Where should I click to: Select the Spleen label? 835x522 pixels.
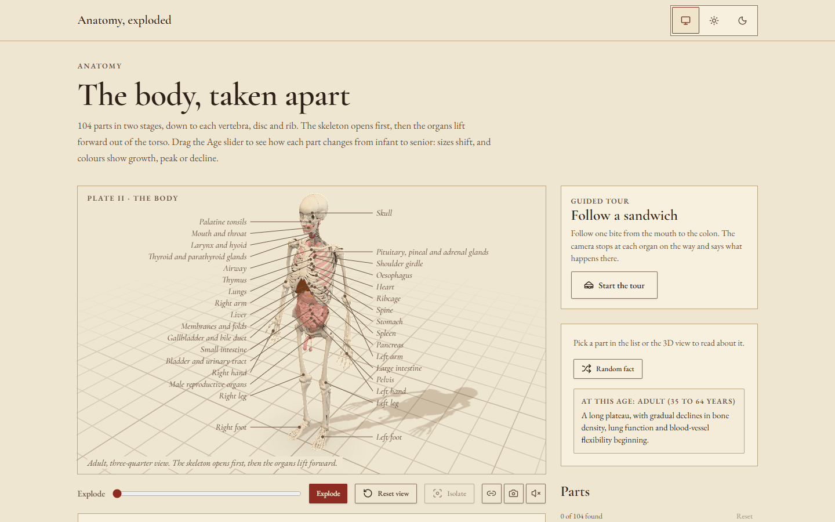386,333
